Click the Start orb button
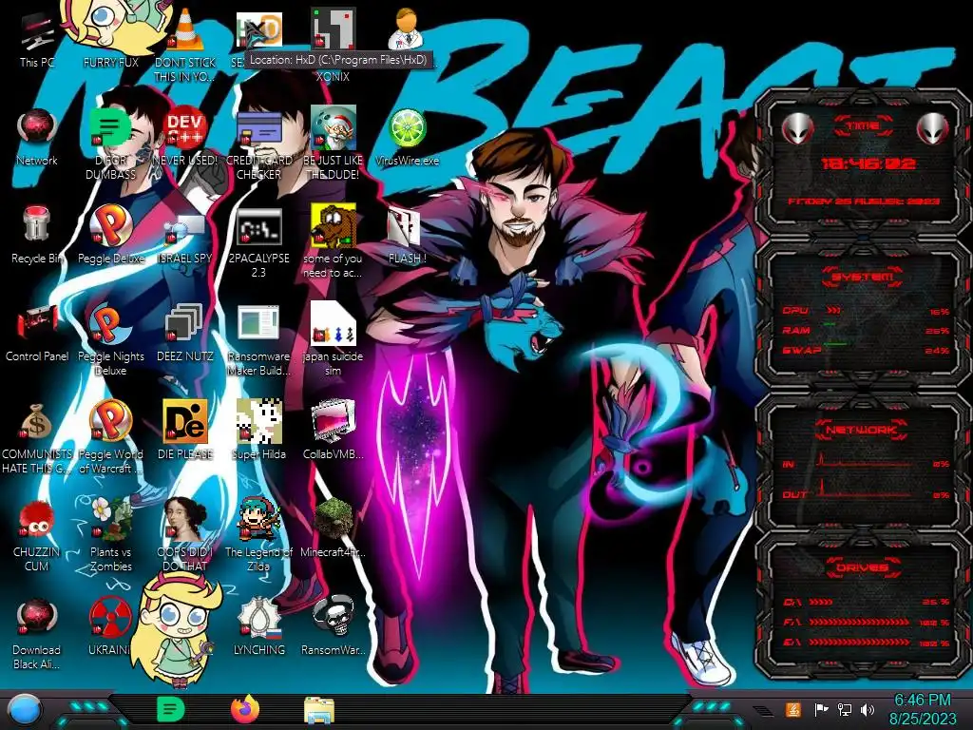 25,711
